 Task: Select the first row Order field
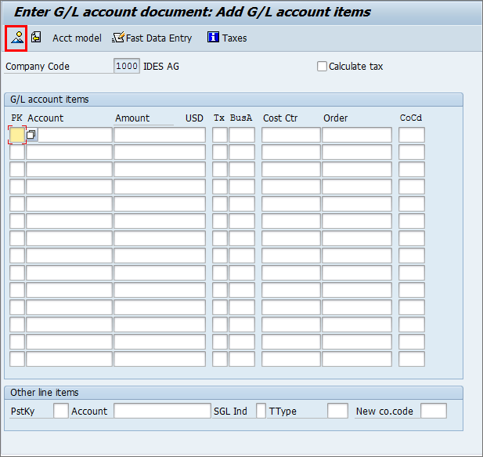[x=357, y=135]
